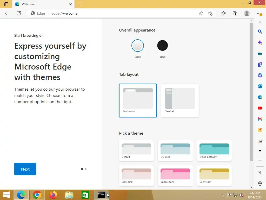
Task: Open the Action Center flag icon
Action: (x=229, y=195)
